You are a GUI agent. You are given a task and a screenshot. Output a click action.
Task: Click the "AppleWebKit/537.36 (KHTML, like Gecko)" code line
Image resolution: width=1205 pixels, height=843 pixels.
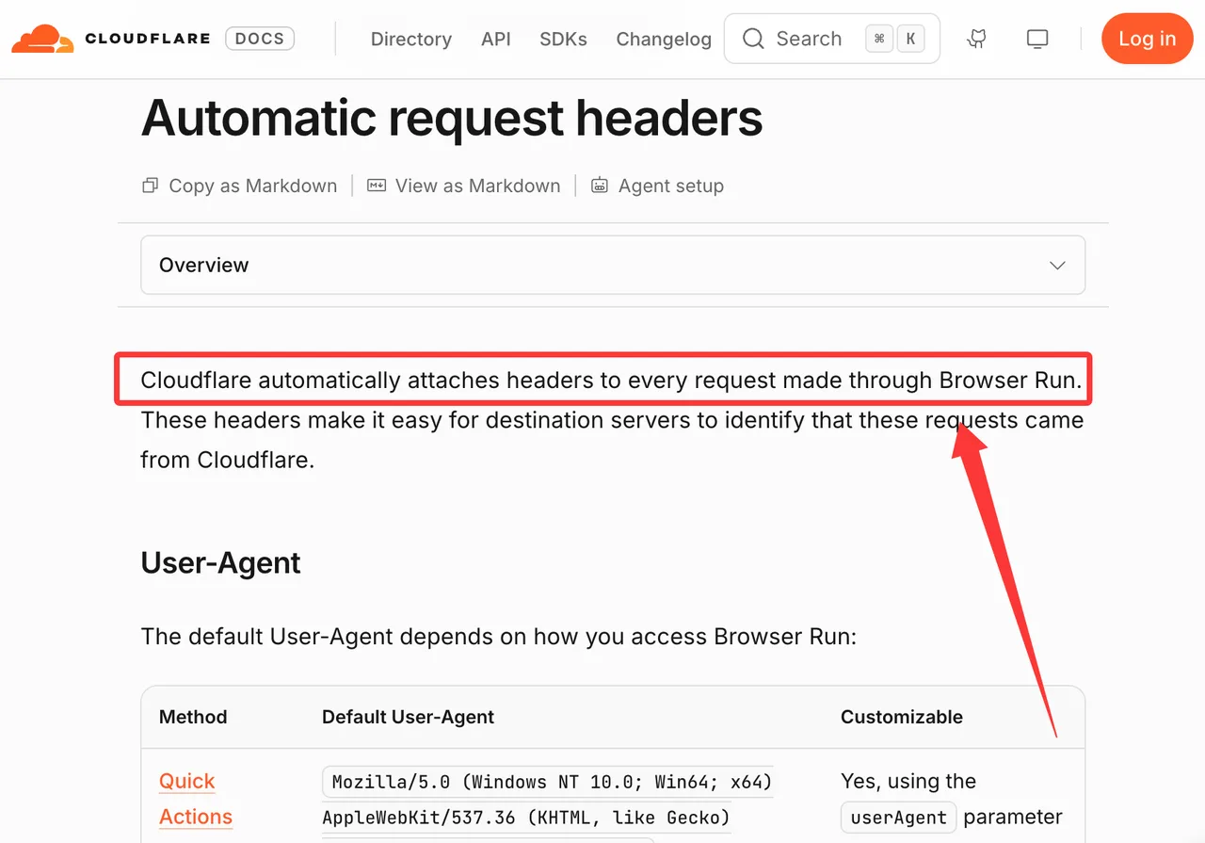click(x=526, y=817)
